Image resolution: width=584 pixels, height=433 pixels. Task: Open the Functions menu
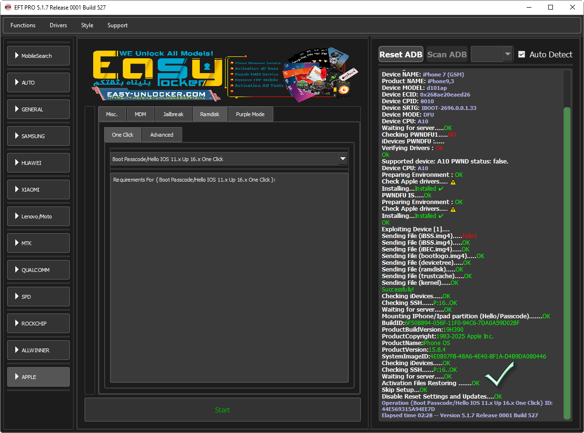coord(23,25)
